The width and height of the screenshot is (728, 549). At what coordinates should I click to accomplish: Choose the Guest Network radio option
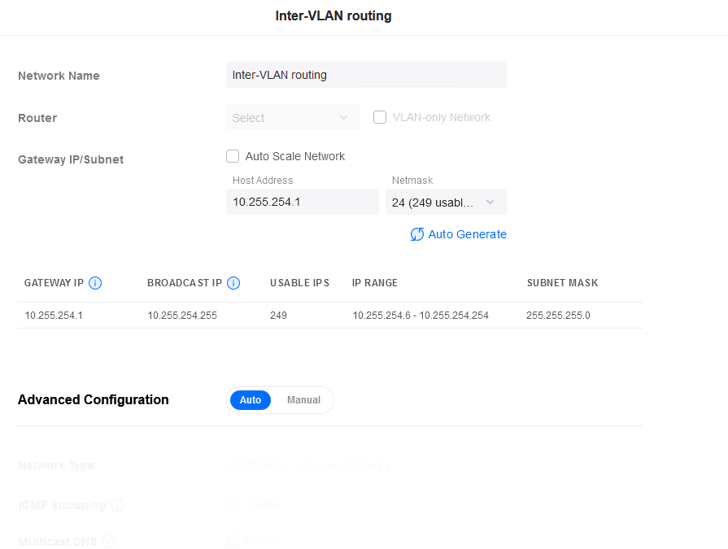pos(306,466)
